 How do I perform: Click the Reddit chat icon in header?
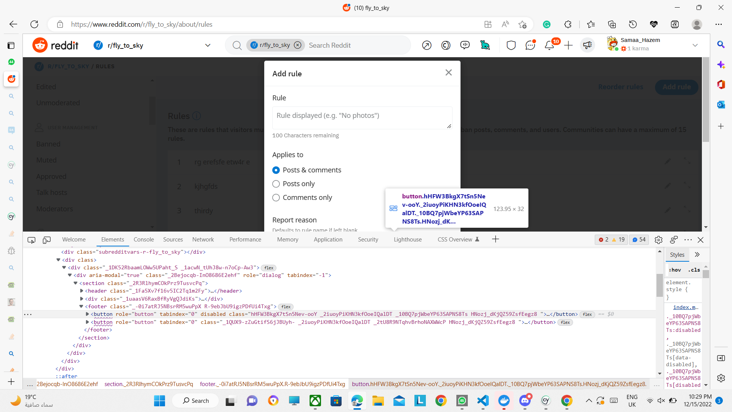click(530, 45)
